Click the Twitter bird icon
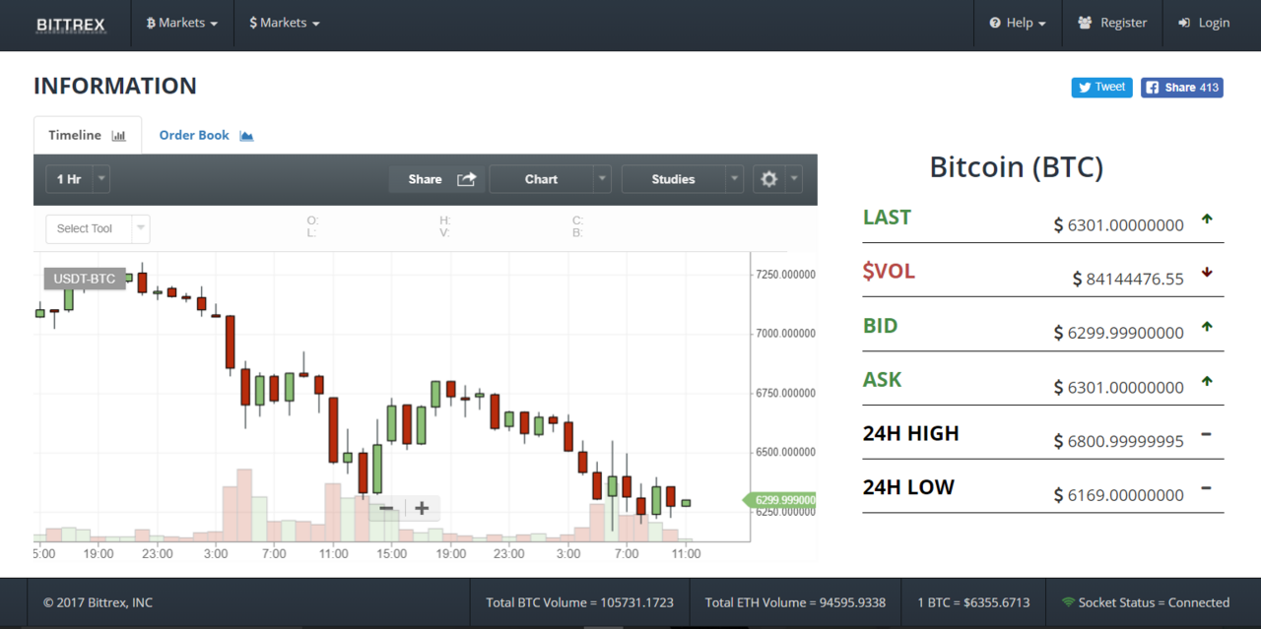This screenshot has height=629, width=1261. (1085, 88)
